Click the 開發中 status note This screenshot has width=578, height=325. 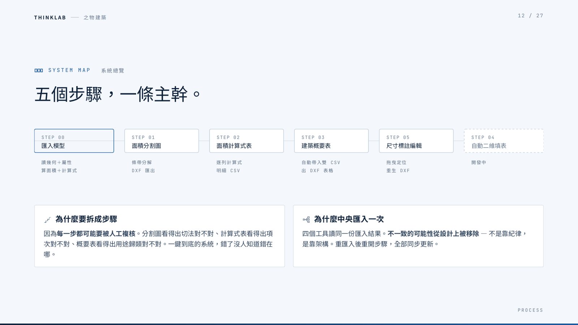tap(479, 162)
